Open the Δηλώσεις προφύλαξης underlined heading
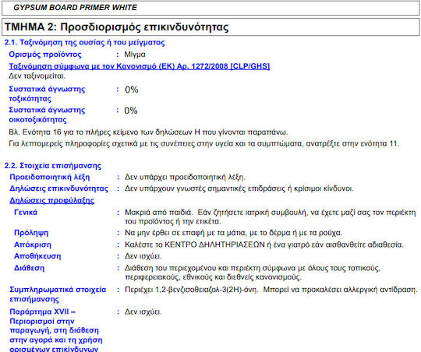The width and height of the screenshot is (421, 352). (x=51, y=200)
